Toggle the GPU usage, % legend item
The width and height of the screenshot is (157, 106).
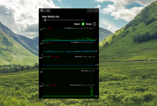pyautogui.click(x=79, y=28)
